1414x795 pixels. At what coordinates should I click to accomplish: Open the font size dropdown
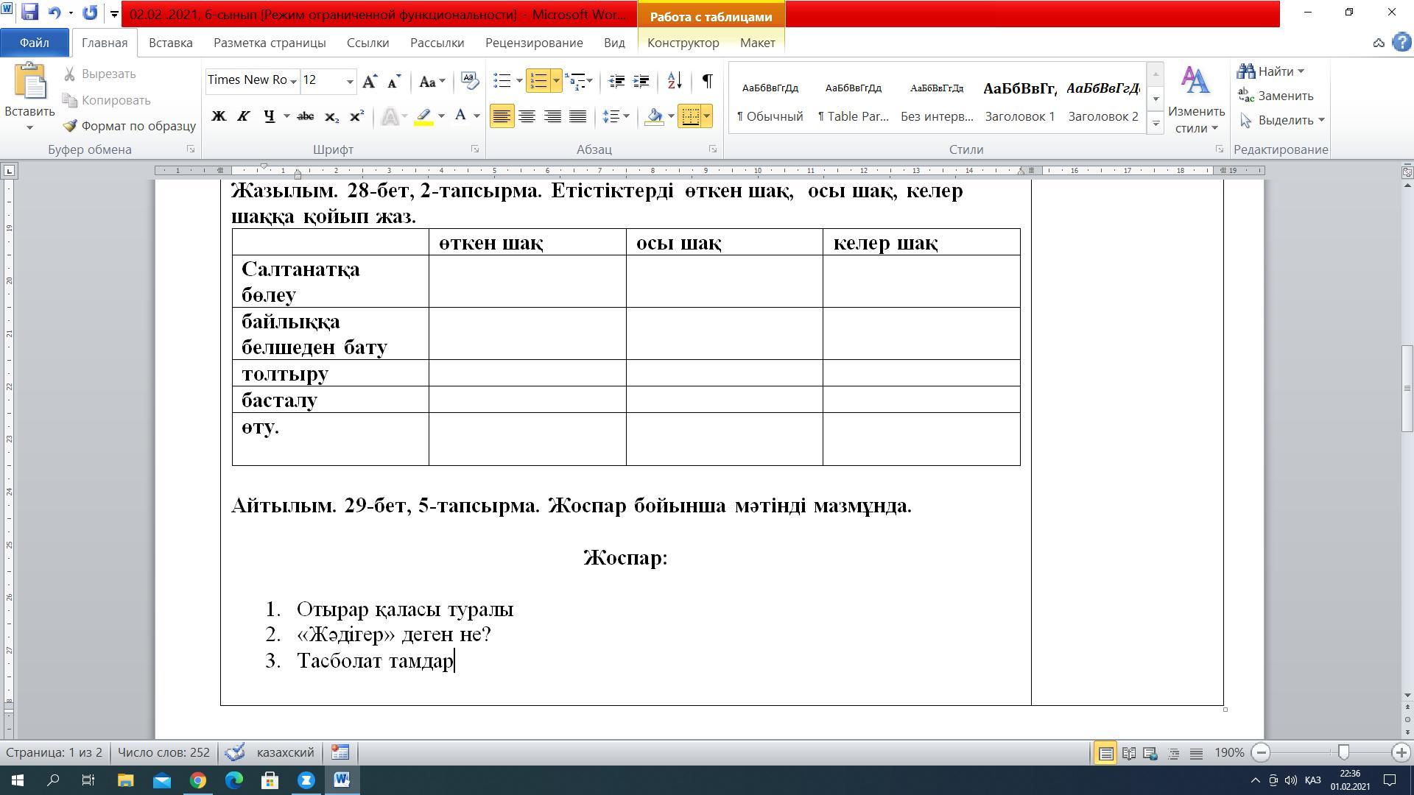coord(350,81)
